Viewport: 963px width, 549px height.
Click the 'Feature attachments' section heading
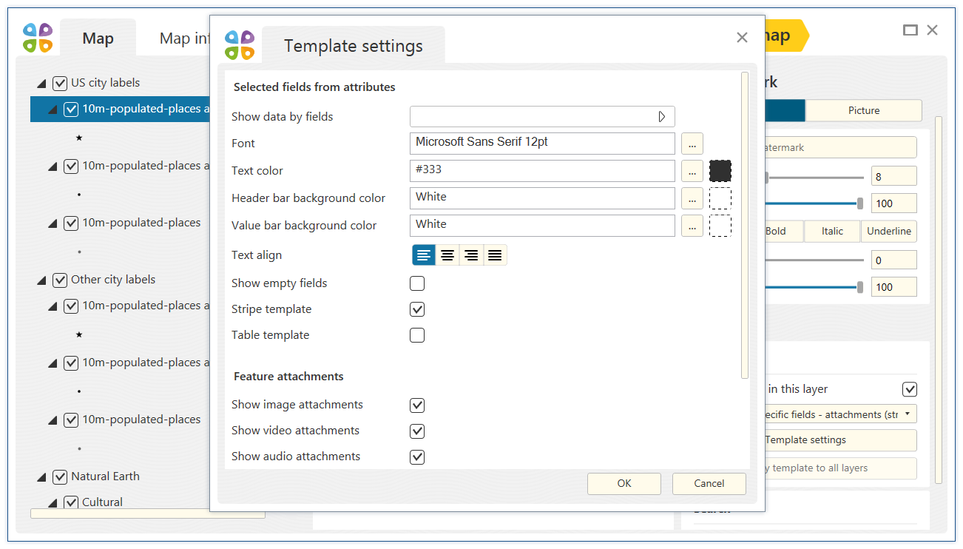(x=288, y=377)
